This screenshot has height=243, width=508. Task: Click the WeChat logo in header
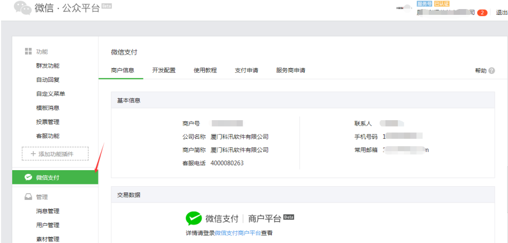[x=22, y=8]
